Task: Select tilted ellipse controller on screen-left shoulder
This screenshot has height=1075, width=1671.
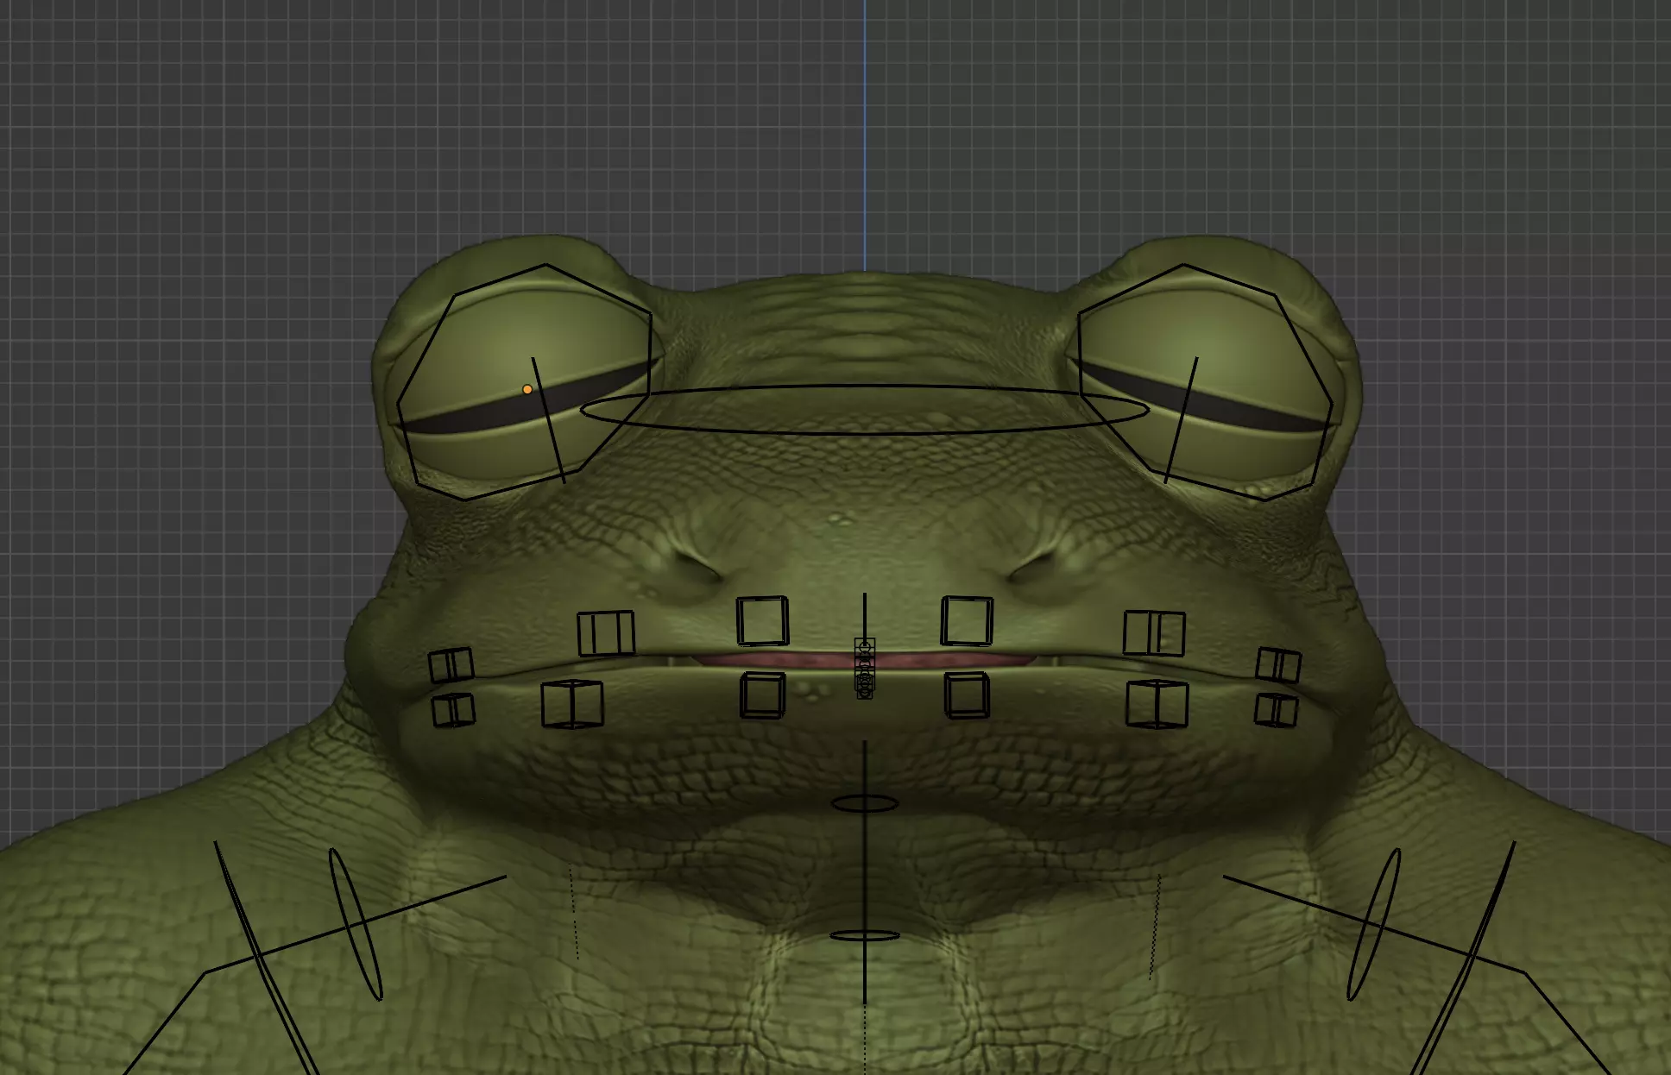Action: [x=355, y=925]
